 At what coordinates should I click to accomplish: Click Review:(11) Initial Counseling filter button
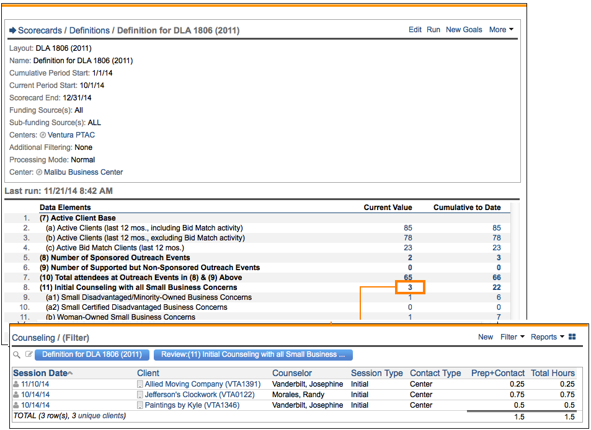point(253,355)
